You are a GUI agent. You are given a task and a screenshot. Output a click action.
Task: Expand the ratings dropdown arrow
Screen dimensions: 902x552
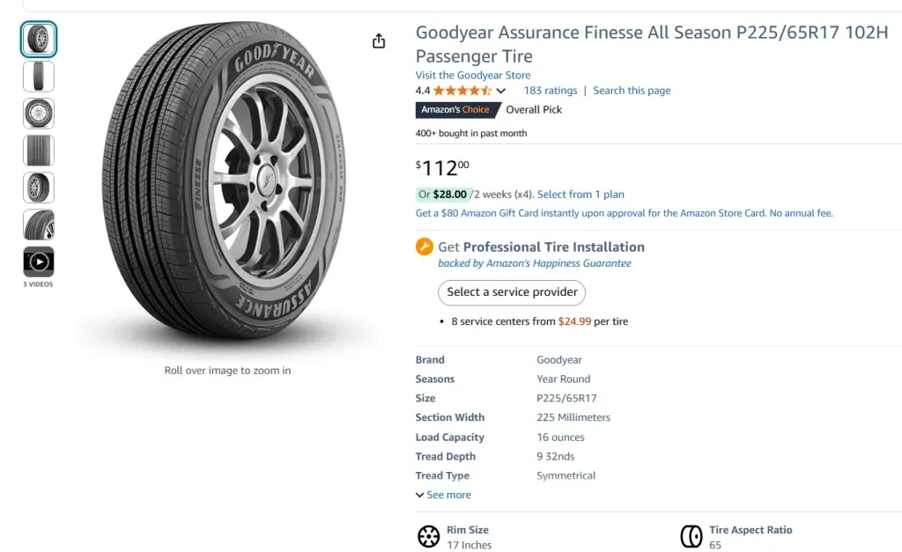(501, 91)
